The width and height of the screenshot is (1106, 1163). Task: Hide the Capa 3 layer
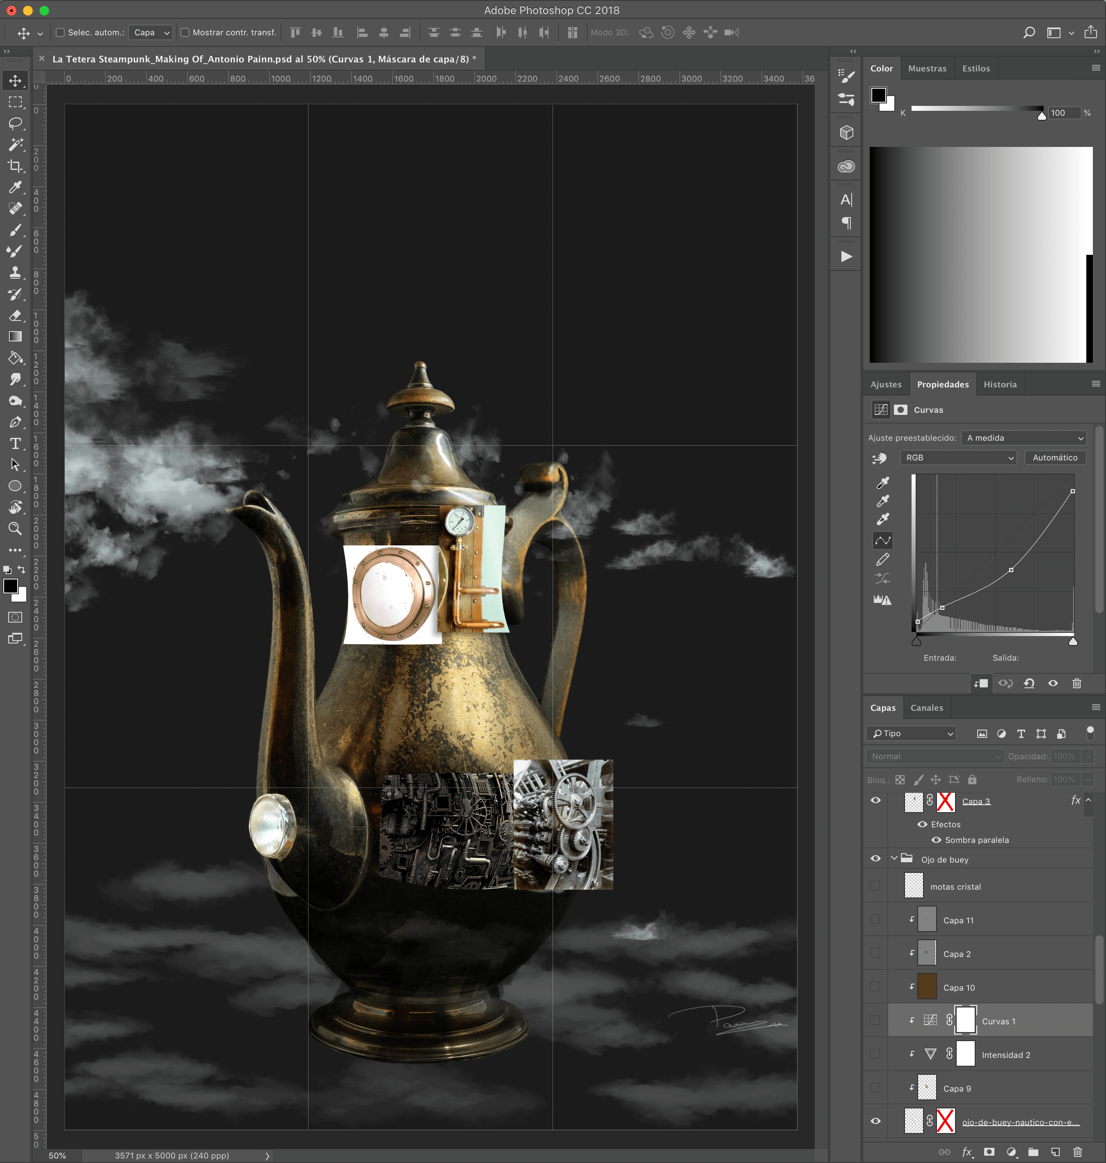875,800
